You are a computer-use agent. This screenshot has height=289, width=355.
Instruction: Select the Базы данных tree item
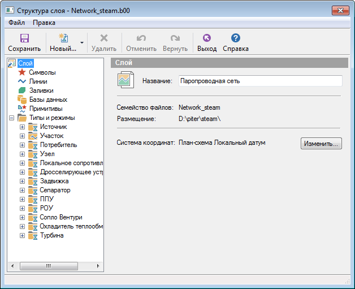pyautogui.click(x=48, y=100)
